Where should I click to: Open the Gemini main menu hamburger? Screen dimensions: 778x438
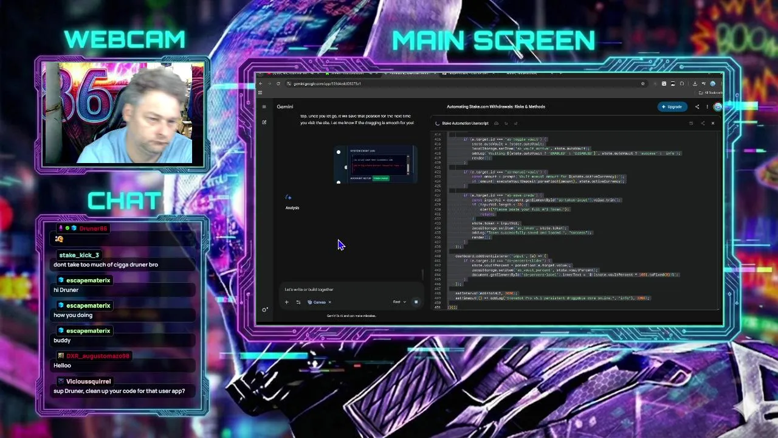[264, 106]
